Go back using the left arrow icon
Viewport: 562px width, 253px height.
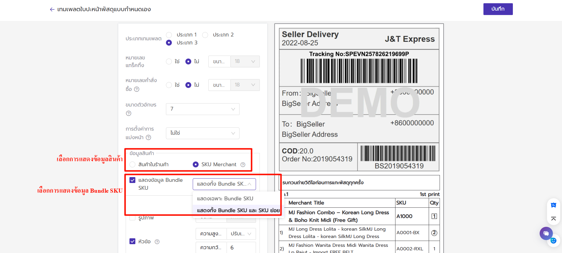(52, 9)
